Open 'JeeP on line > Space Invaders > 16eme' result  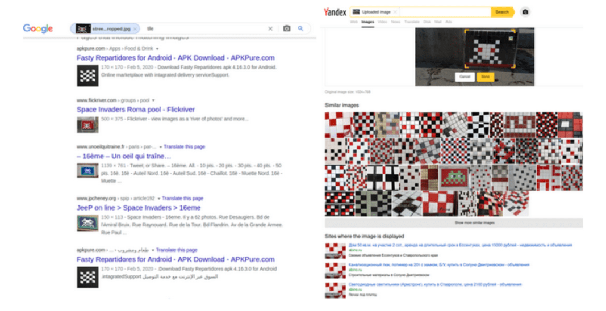pyautogui.click(x=139, y=208)
